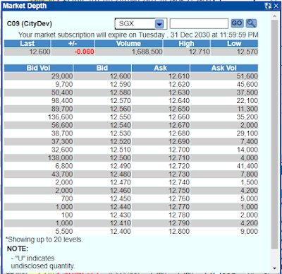Click the scrollbar down arrow
Image resolution: width=282 pixels, height=274 pixels.
274,268
